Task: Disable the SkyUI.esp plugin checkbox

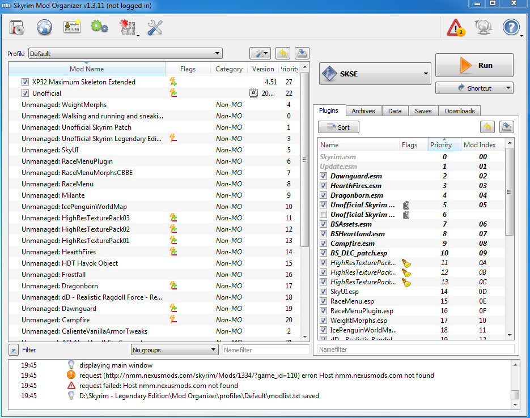Action: click(324, 291)
